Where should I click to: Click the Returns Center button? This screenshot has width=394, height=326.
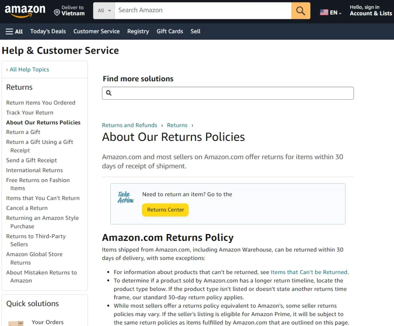(165, 210)
